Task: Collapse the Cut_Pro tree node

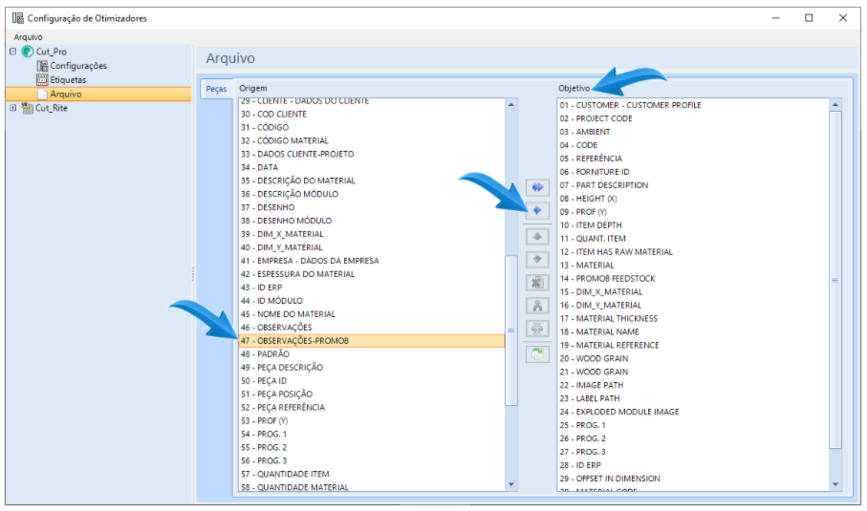Action: (x=12, y=52)
